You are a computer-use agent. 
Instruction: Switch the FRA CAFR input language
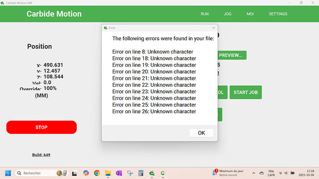tap(271, 173)
